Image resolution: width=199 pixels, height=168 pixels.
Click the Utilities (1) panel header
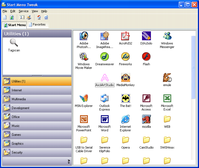[x=37, y=34]
